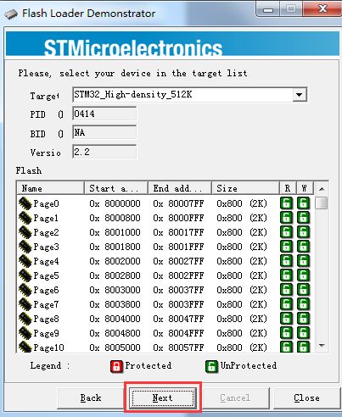Click the Close button at bottom
The image size is (342, 417).
click(x=306, y=398)
